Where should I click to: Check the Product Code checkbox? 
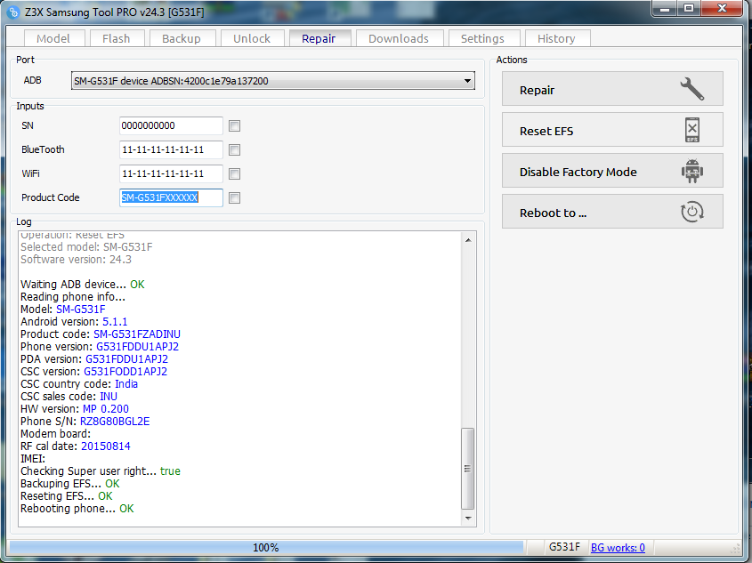[235, 197]
